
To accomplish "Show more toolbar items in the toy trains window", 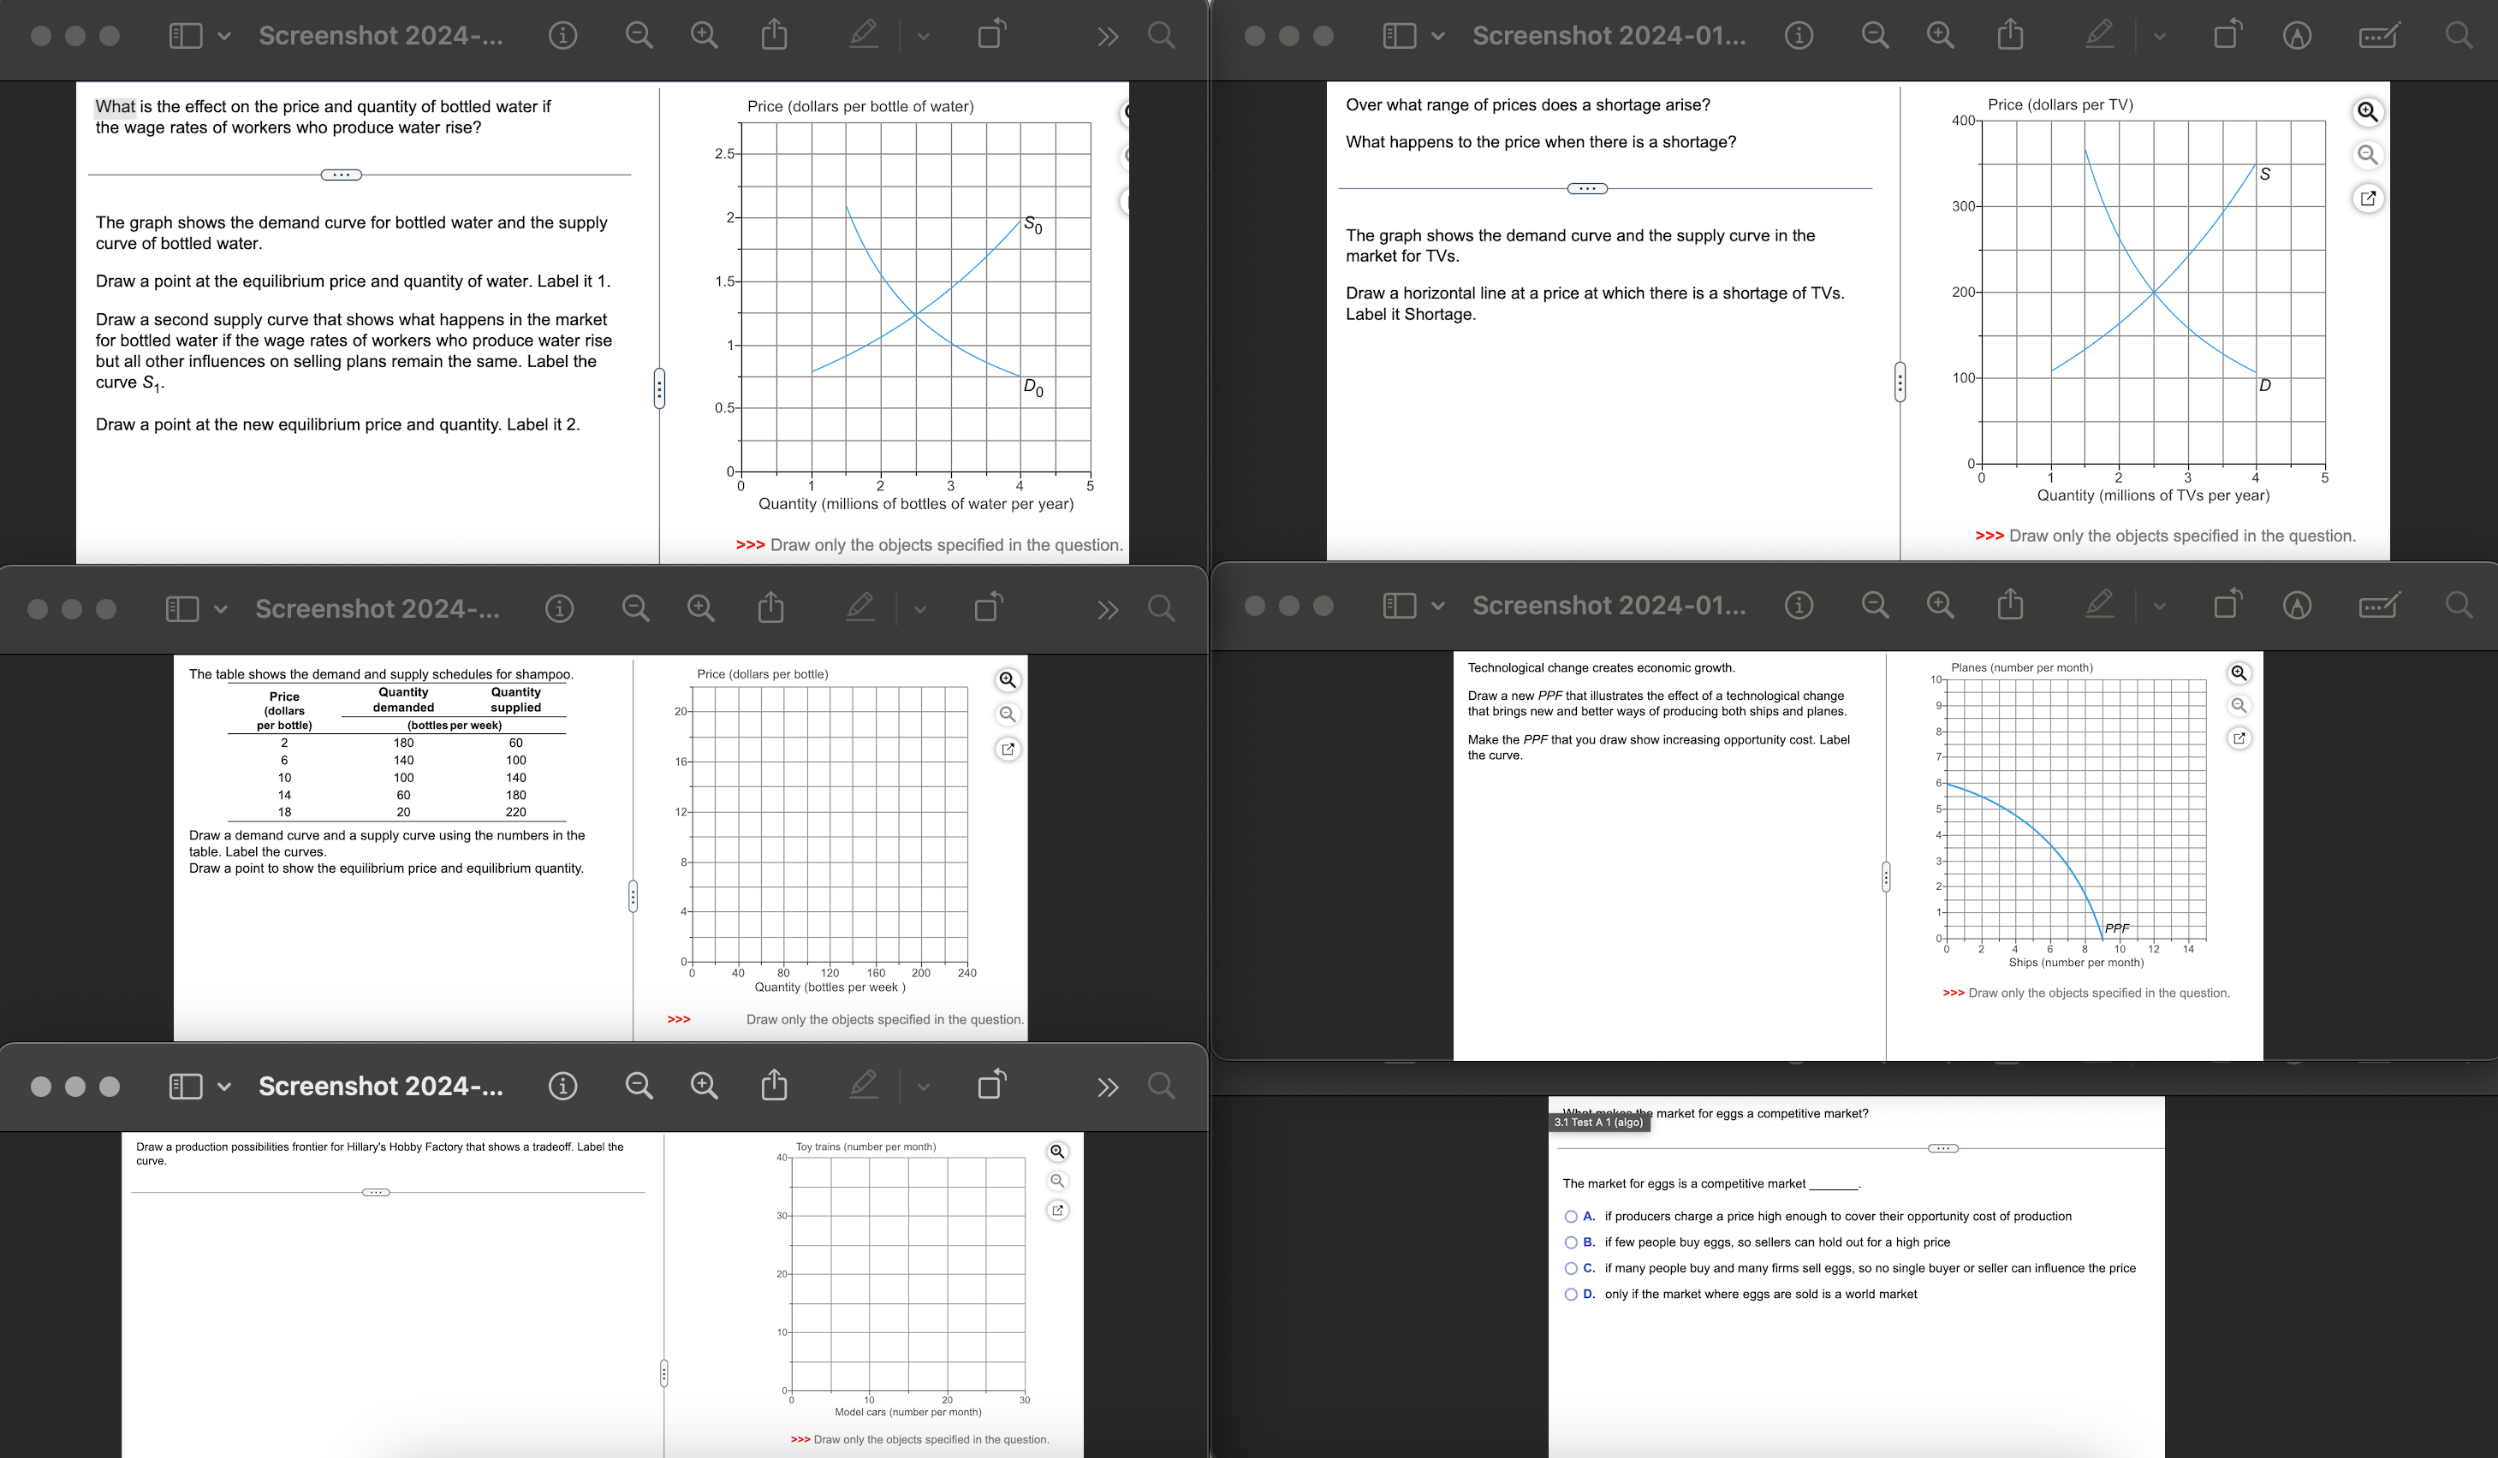I will coord(1107,1087).
